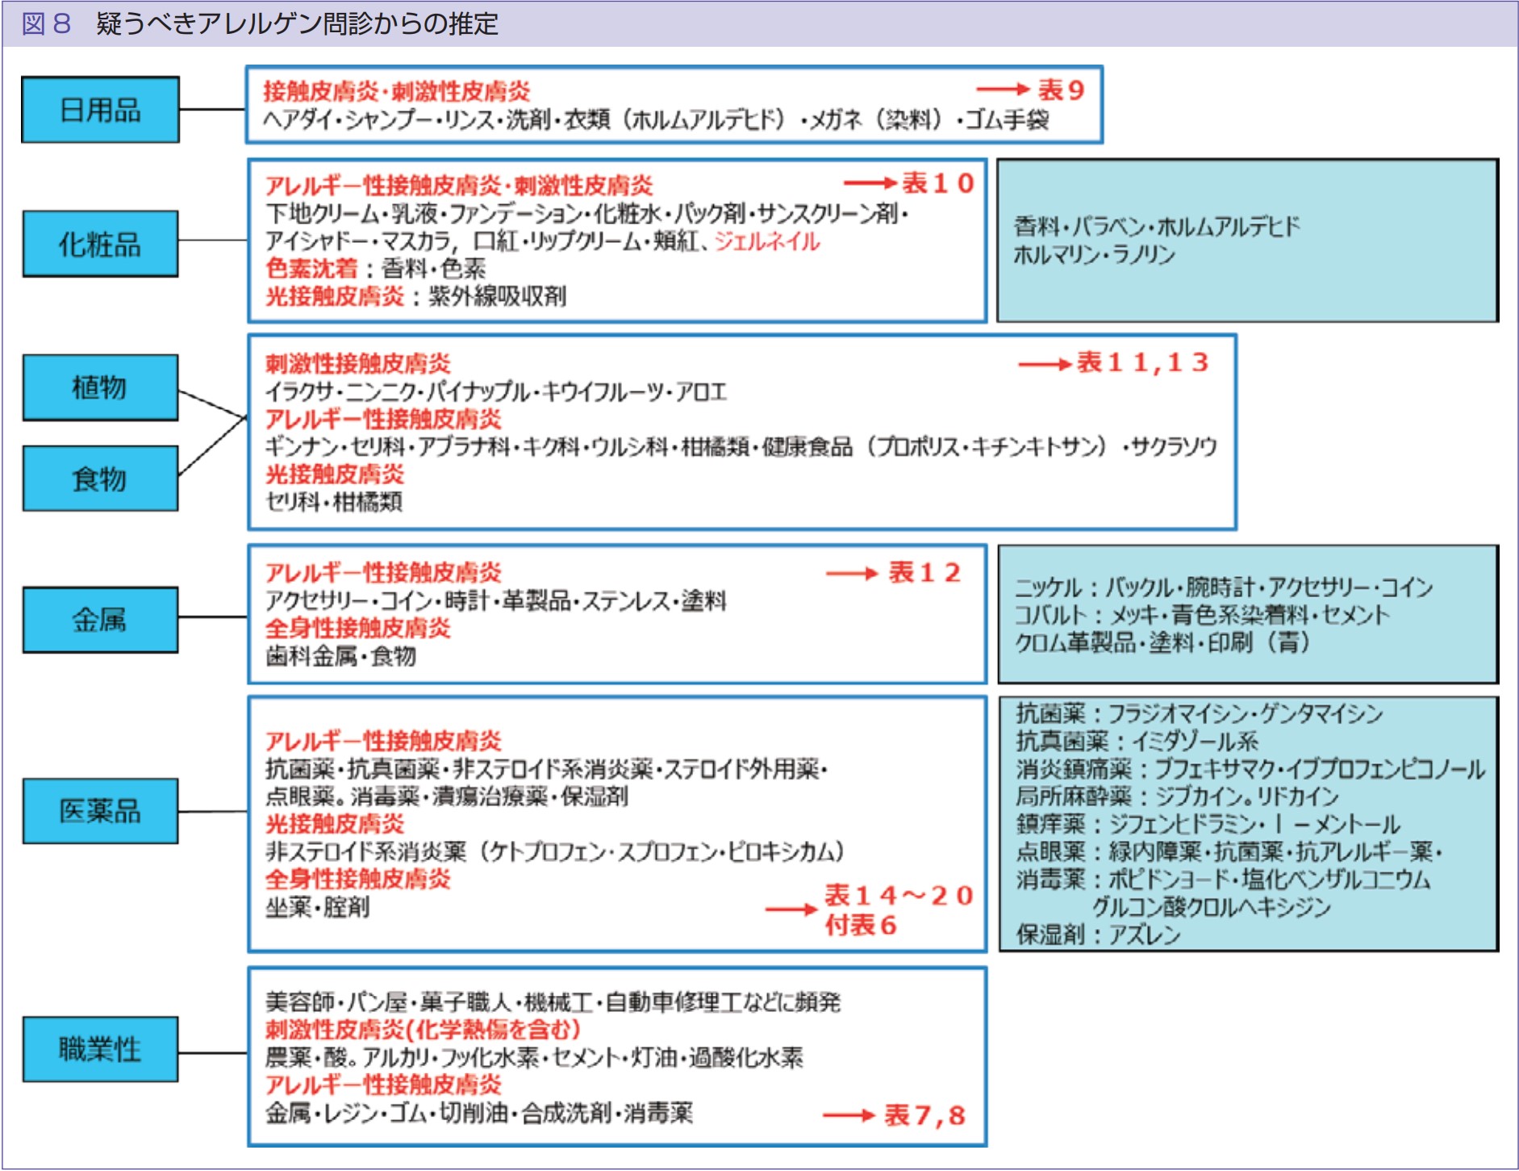Viewport: 1519px width, 1171px height.
Task: Click the line starting 抗菌薬・抗真菌薬・非ステロイド
Action: pos(547,769)
